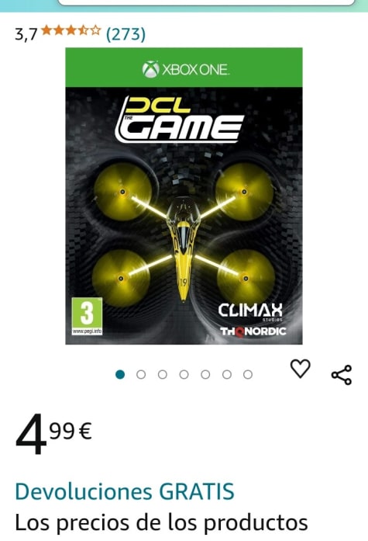
Task: Tap the THQ Nordic logo on the cover
Action: 253,331
